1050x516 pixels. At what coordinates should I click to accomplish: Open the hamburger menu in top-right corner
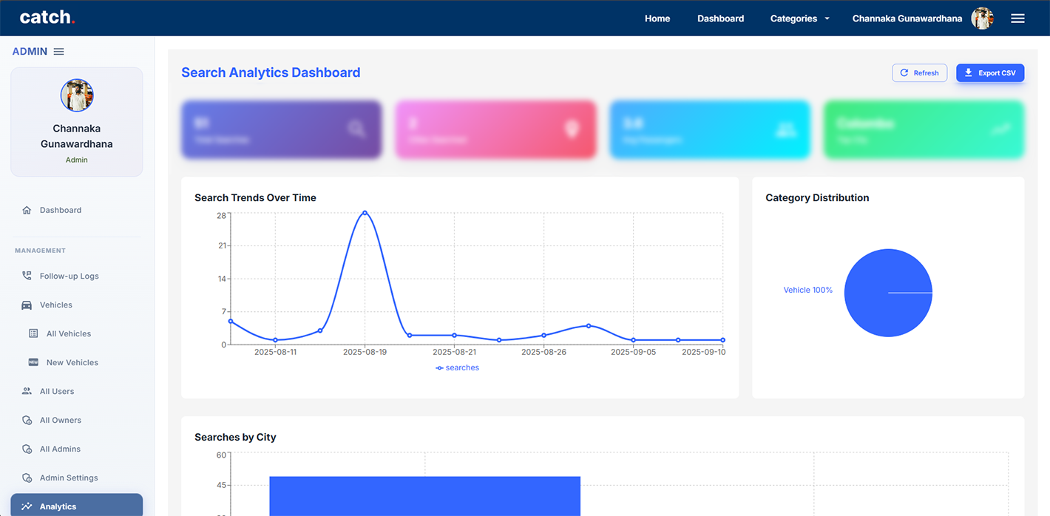(x=1017, y=18)
